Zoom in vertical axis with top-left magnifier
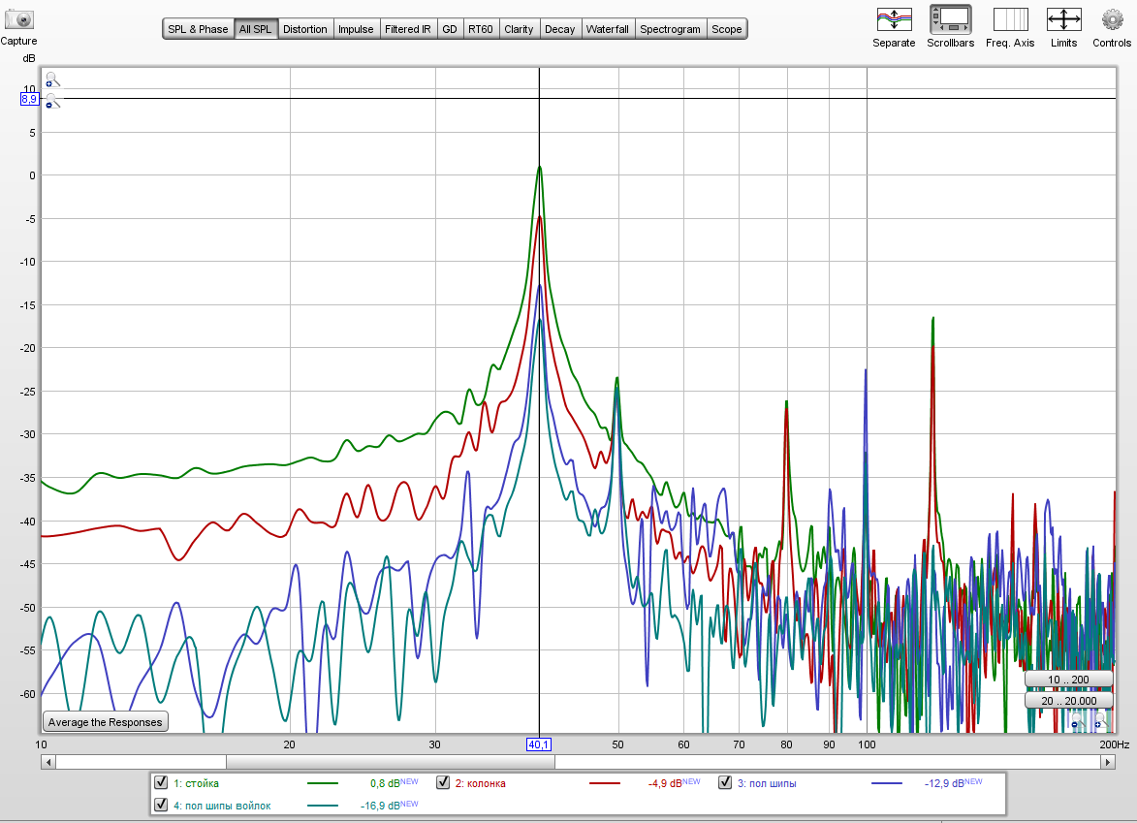Image resolution: width=1137 pixels, height=823 pixels. pyautogui.click(x=50, y=79)
